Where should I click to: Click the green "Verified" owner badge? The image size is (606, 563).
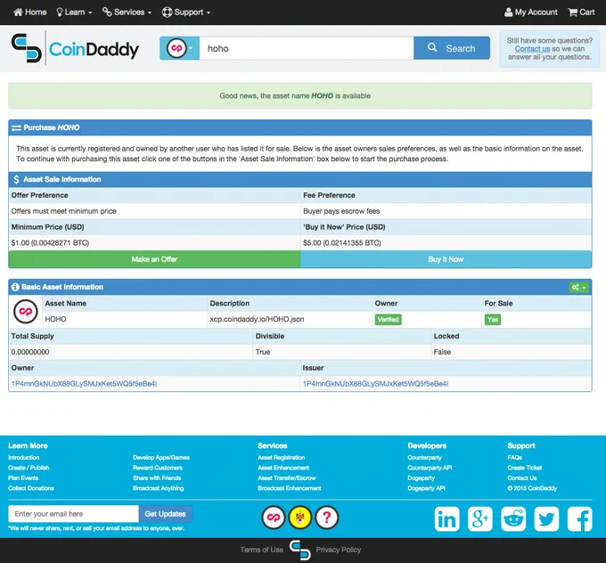388,320
